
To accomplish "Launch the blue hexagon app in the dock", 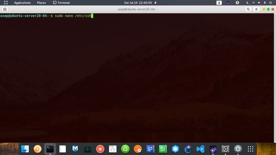I will [x=176, y=149].
